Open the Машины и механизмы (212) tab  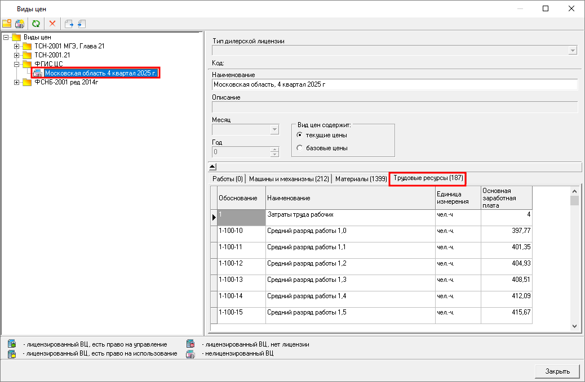[289, 179]
